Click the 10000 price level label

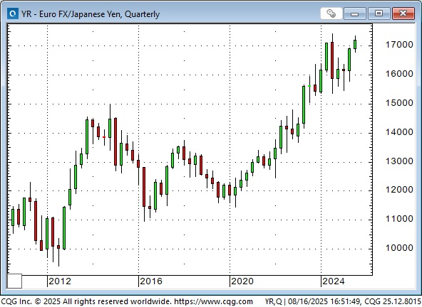(x=399, y=248)
